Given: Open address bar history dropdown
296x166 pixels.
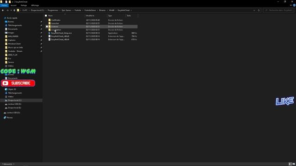Looking at the screenshot, I should pos(254,10).
